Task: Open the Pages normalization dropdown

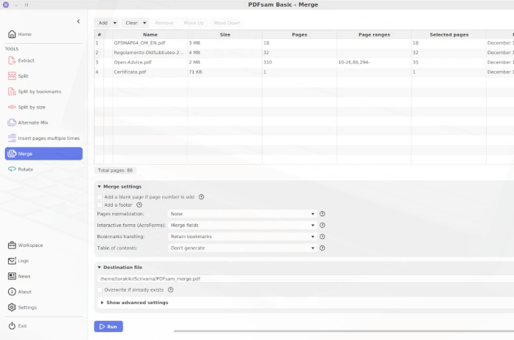Action: point(242,214)
